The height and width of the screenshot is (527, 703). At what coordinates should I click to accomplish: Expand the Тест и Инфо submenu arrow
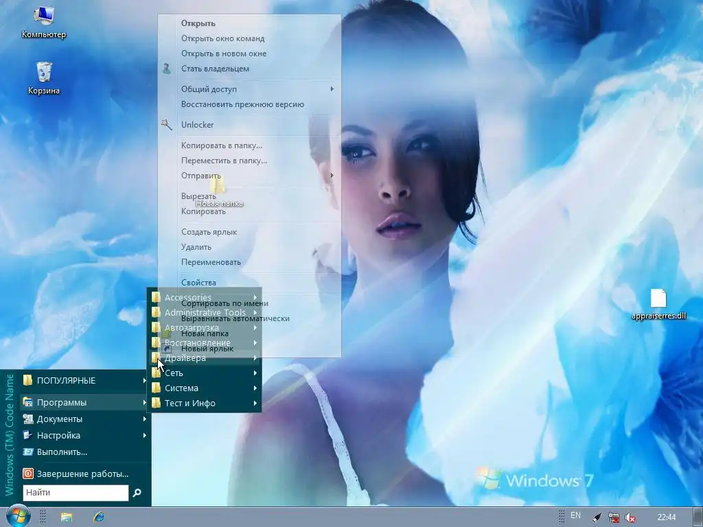255,403
